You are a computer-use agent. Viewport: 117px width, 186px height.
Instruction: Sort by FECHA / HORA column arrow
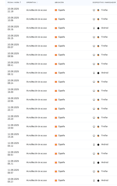[20, 2]
